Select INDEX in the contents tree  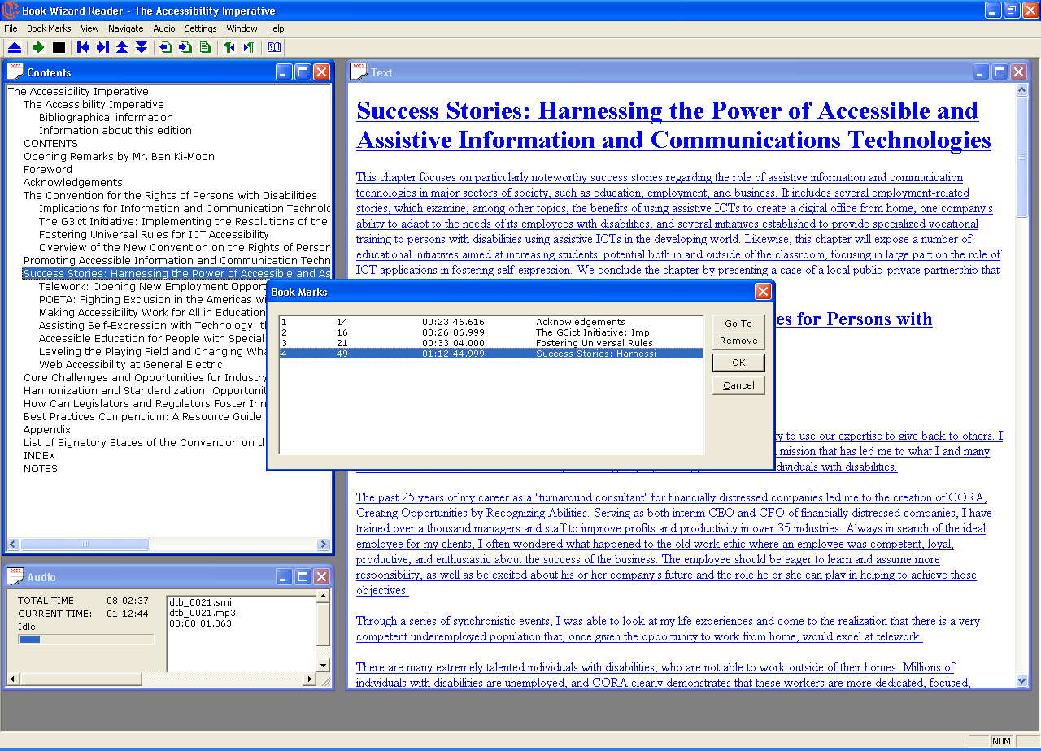[39, 456]
